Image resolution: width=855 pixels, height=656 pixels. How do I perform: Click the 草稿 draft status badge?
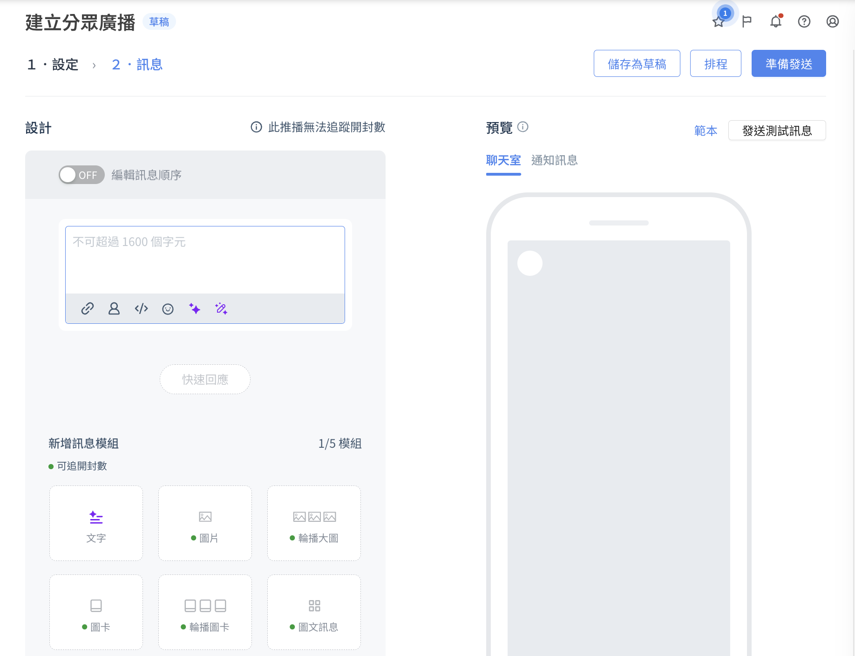pyautogui.click(x=159, y=22)
